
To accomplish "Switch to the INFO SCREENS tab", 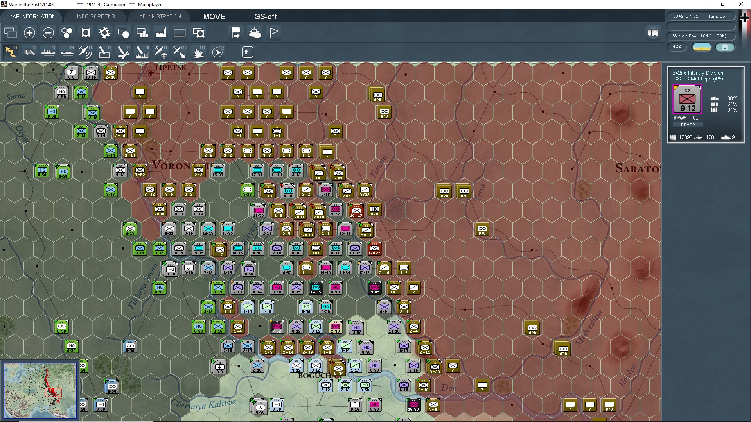I will pyautogui.click(x=96, y=16).
